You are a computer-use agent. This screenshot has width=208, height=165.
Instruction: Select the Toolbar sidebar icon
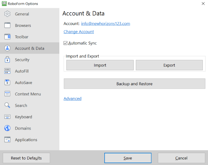point(7,37)
